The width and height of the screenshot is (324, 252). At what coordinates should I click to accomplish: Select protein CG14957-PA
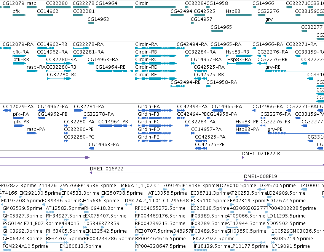pos(206,129)
